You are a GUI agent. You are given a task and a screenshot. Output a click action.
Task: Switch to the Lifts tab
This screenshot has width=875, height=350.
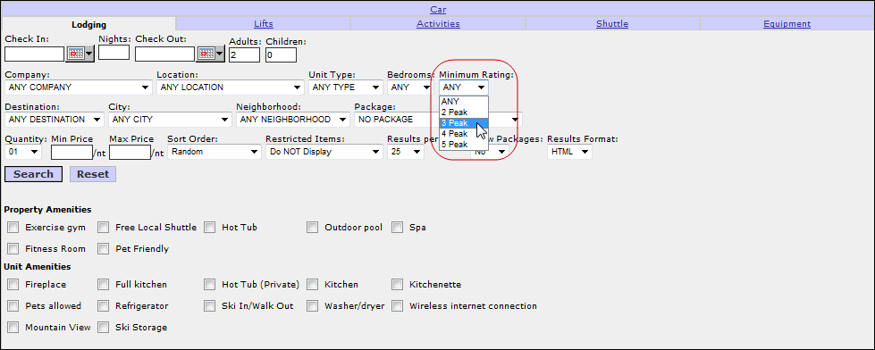point(264,24)
